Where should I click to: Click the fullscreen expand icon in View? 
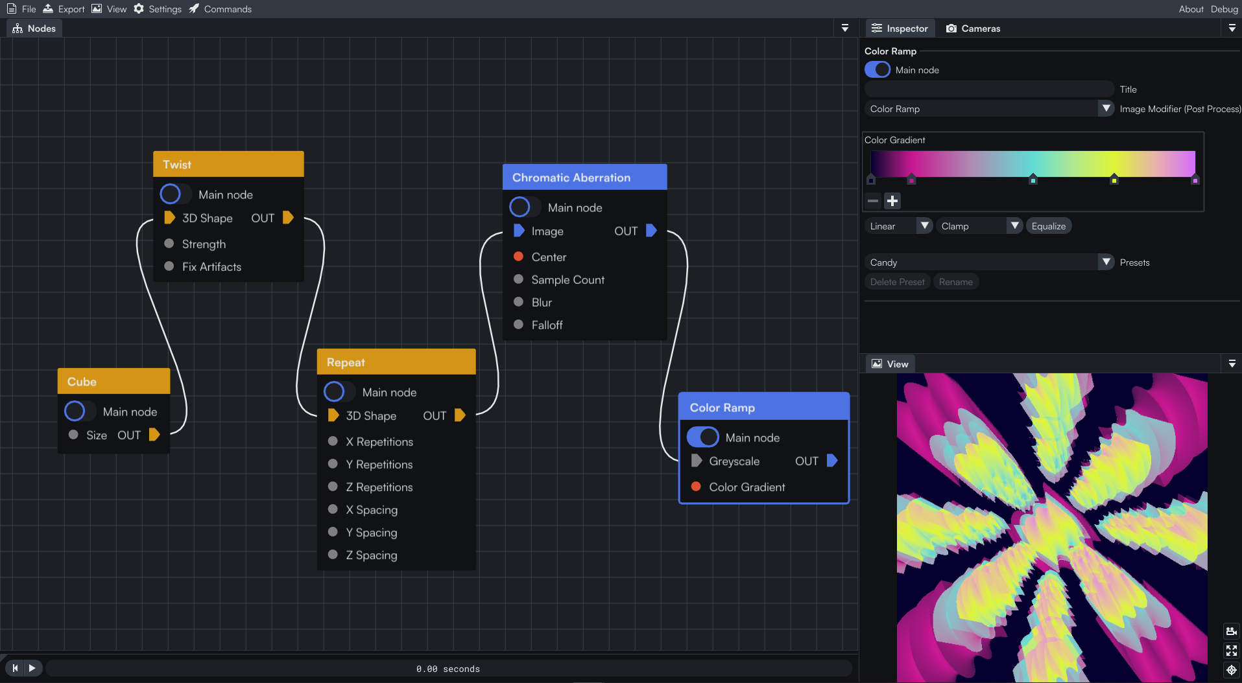pos(1231,651)
